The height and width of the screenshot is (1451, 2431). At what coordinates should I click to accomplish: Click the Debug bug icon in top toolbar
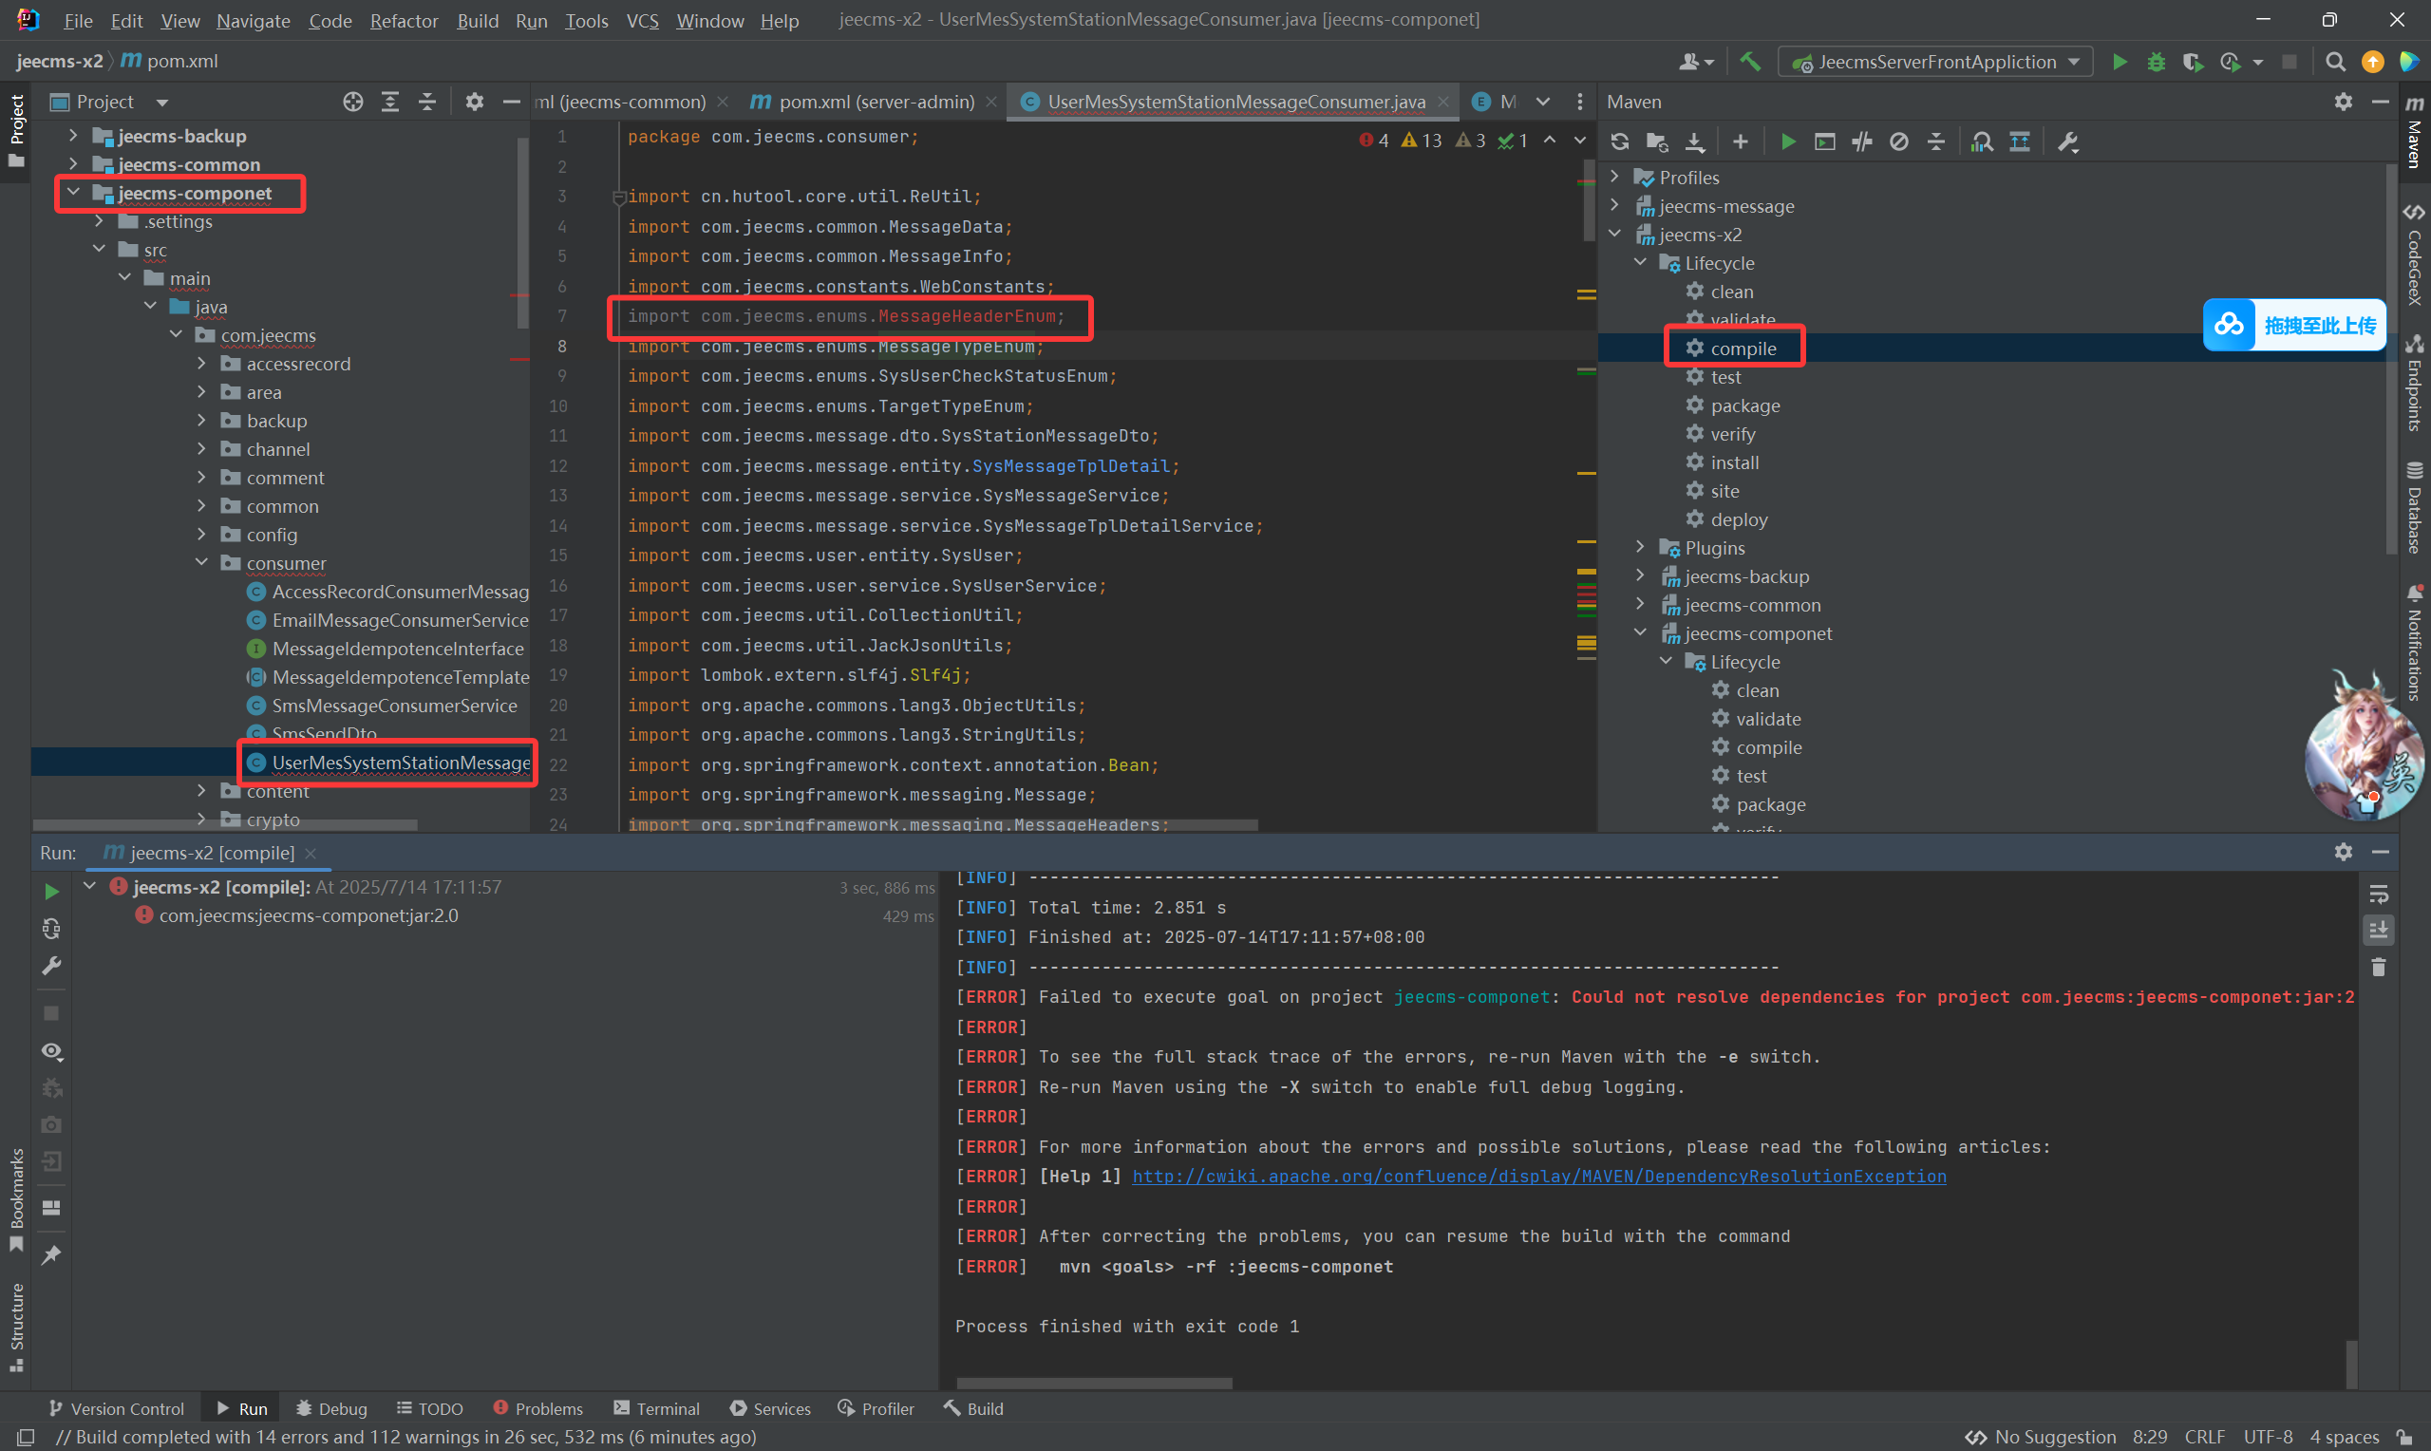2156,62
